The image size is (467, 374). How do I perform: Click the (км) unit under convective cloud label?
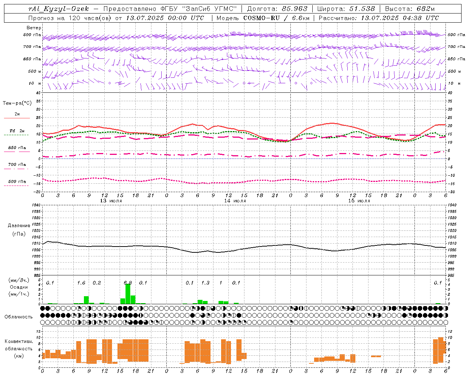19,356
